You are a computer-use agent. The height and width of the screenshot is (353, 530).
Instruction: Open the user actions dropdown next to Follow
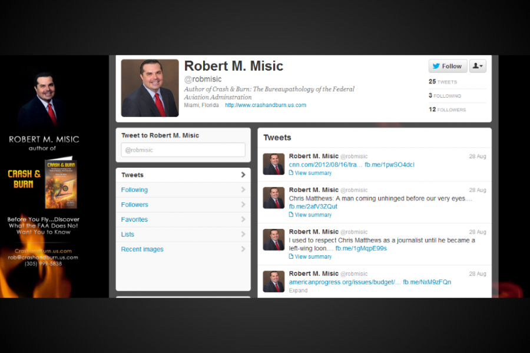(x=478, y=66)
